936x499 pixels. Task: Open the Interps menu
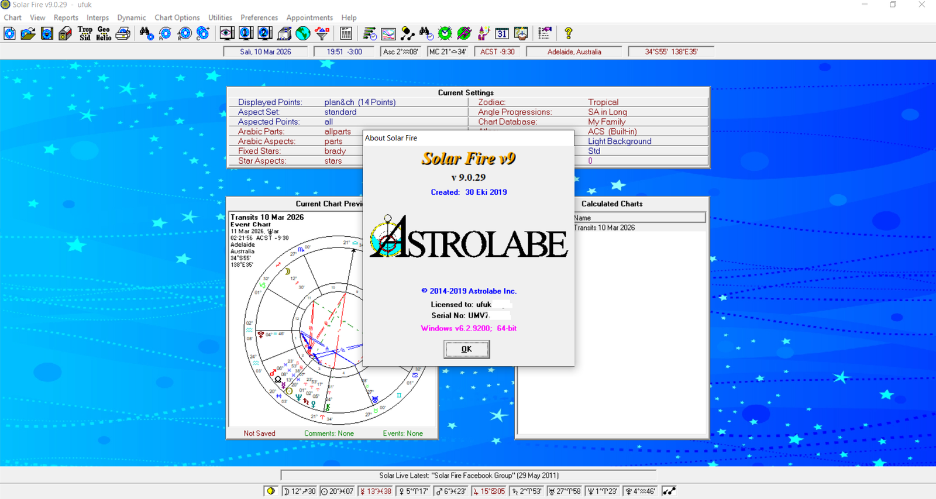click(98, 18)
